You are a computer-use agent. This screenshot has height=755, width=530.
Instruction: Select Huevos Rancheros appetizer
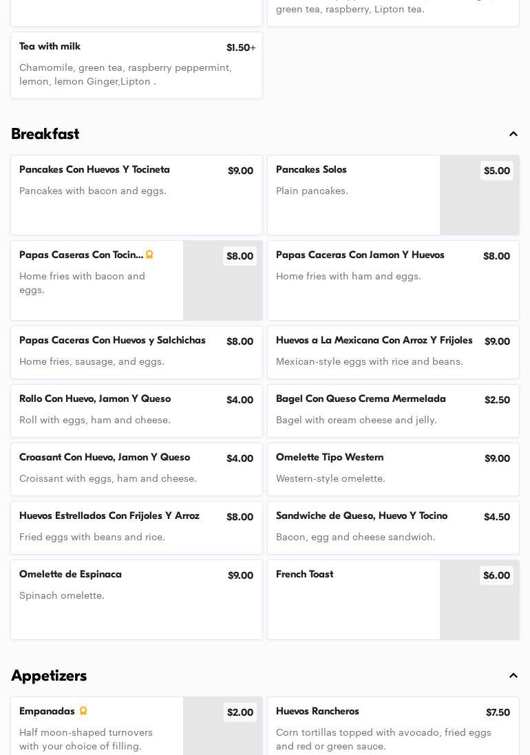coord(393,726)
